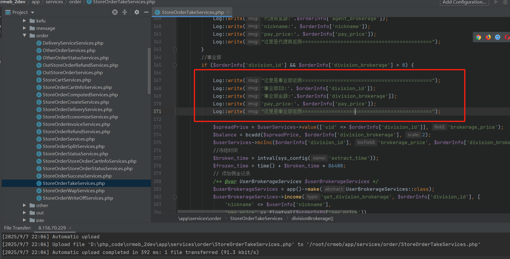Click the Project panel window icon
510x259 pixels.
pyautogui.click(x=8, y=12)
